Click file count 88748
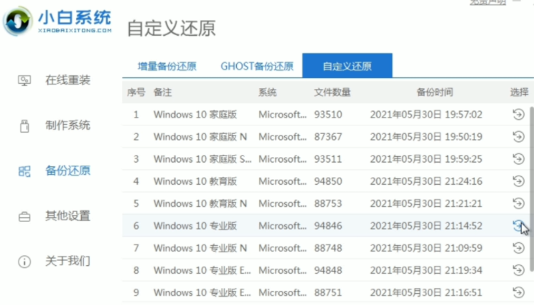 pyautogui.click(x=328, y=248)
